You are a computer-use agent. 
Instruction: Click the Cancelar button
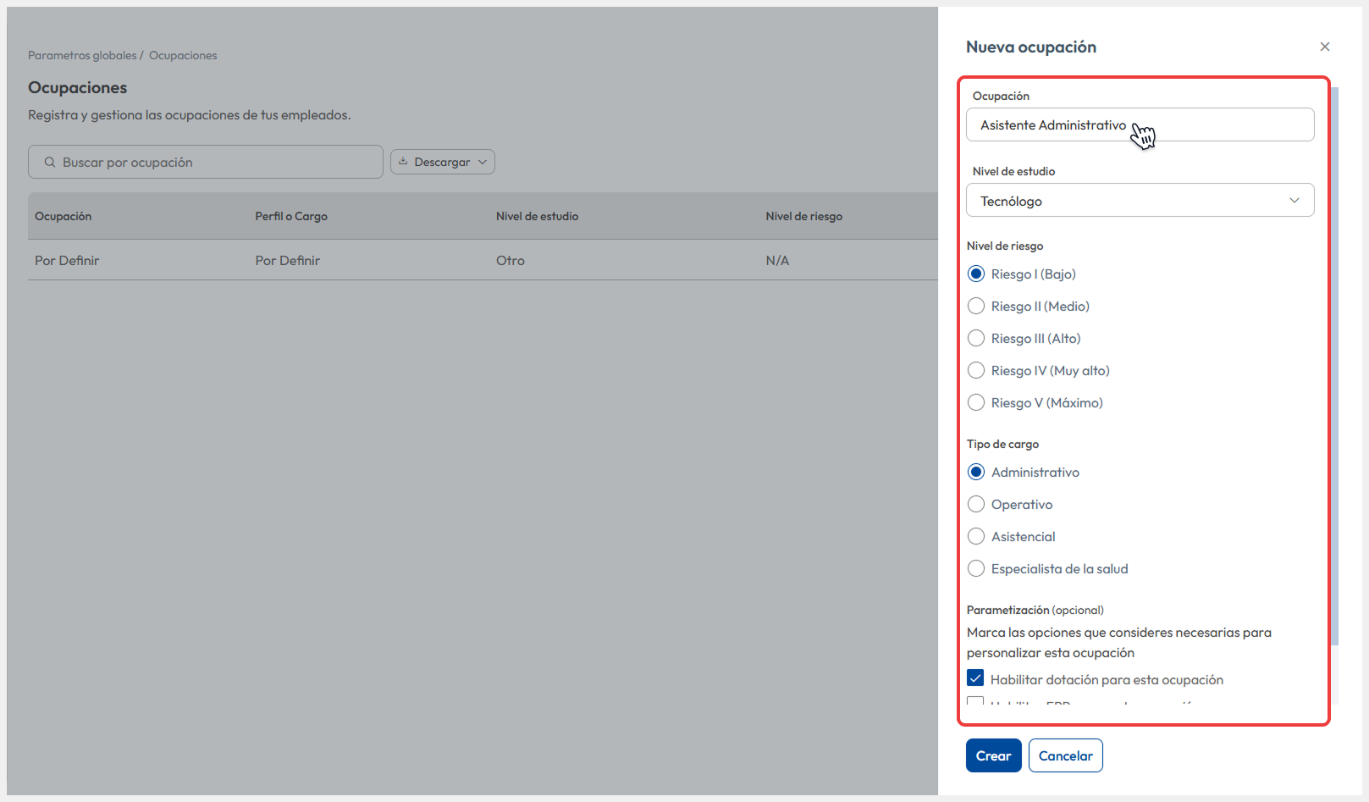[1065, 755]
